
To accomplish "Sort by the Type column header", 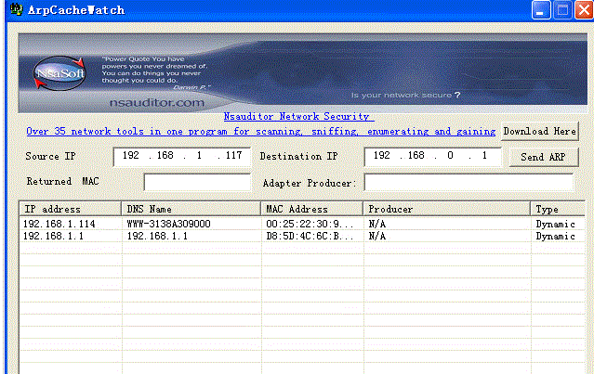I will point(558,209).
